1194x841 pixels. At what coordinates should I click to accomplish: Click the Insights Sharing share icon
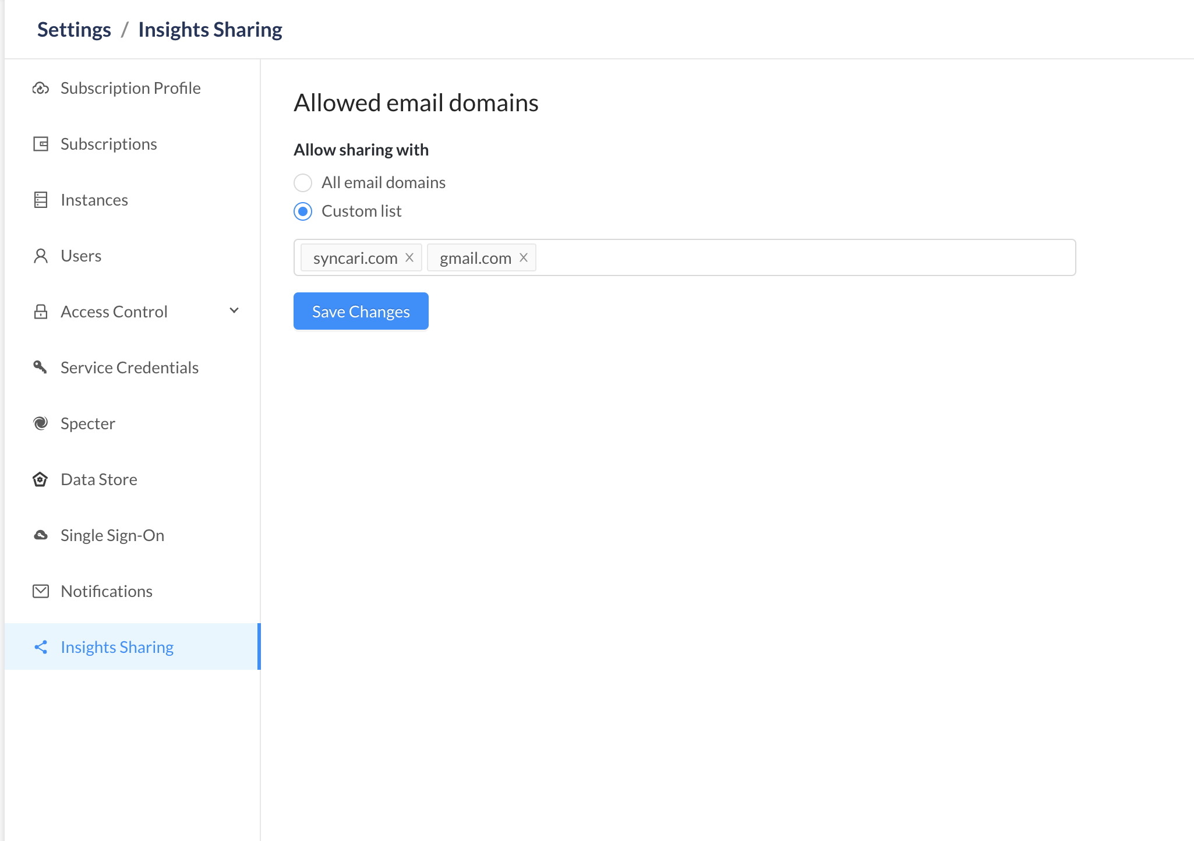(x=41, y=647)
